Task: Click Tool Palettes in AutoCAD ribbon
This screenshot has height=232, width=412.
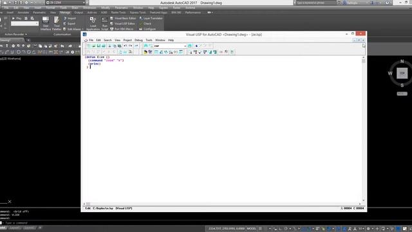Action: (x=57, y=24)
